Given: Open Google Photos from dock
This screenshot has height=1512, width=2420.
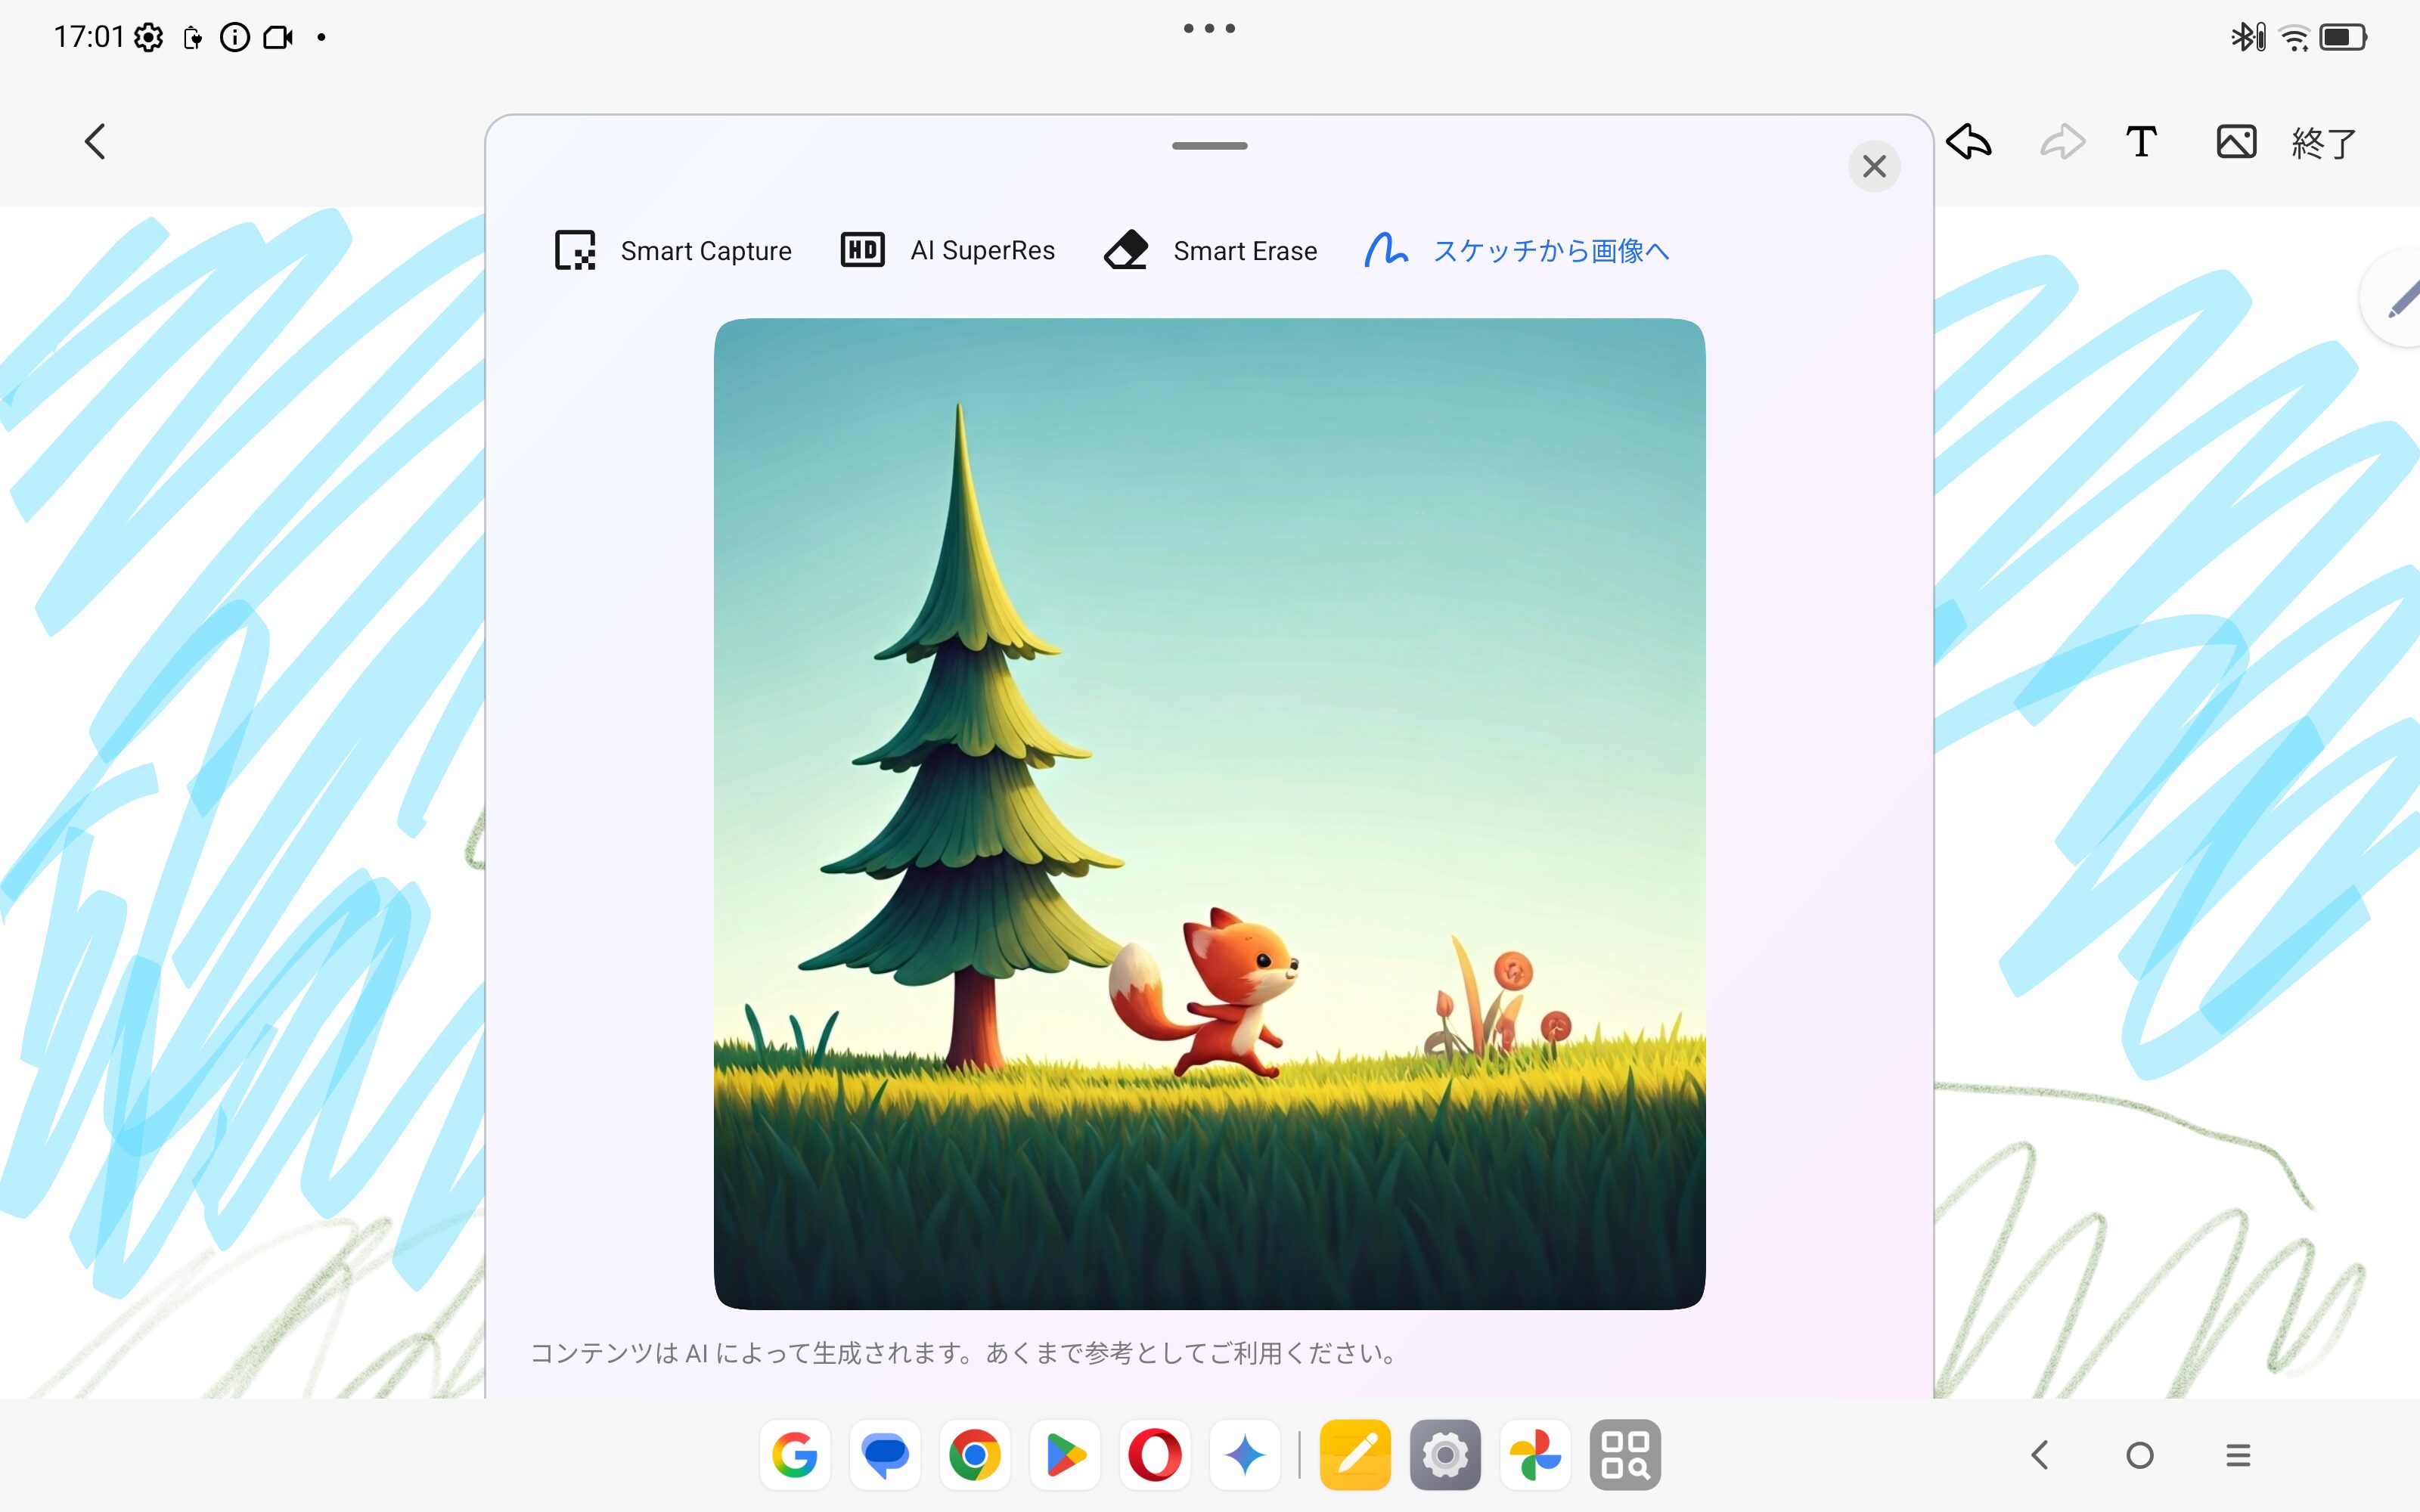Looking at the screenshot, I should coord(1535,1454).
